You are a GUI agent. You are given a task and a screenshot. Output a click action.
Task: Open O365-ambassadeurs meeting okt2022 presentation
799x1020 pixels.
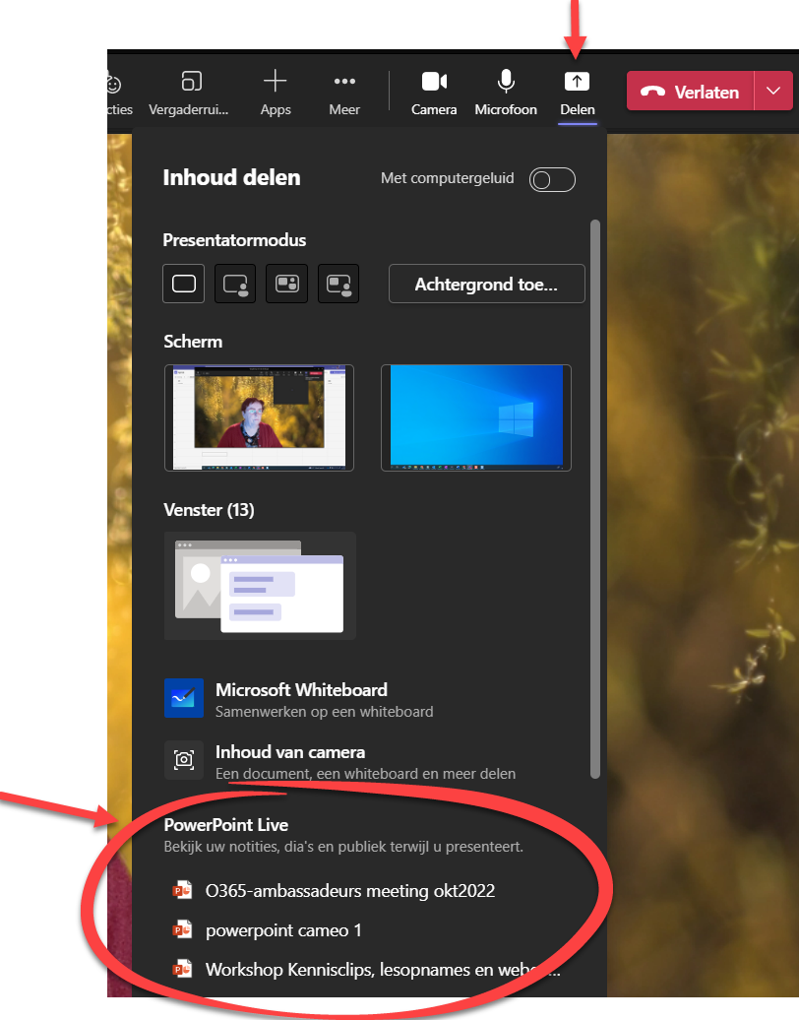click(x=350, y=891)
